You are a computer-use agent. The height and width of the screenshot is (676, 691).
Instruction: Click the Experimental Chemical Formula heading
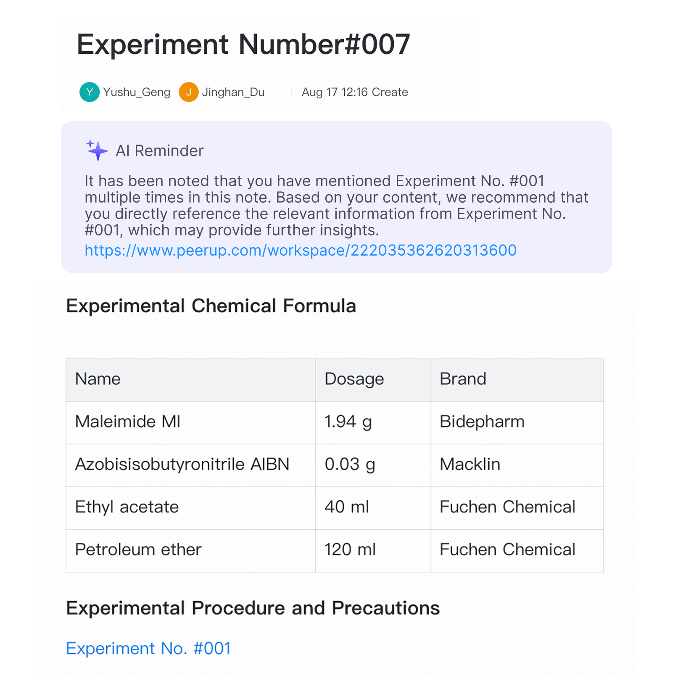[211, 306]
